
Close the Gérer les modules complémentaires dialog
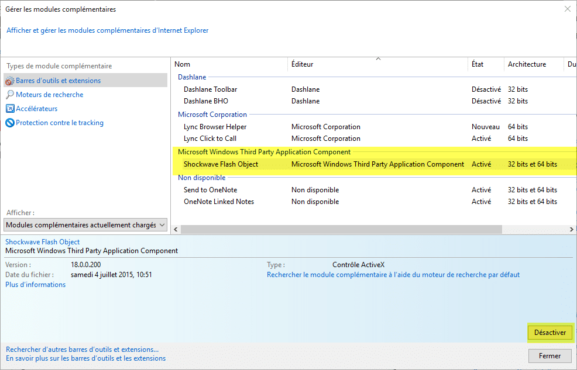tap(568, 9)
